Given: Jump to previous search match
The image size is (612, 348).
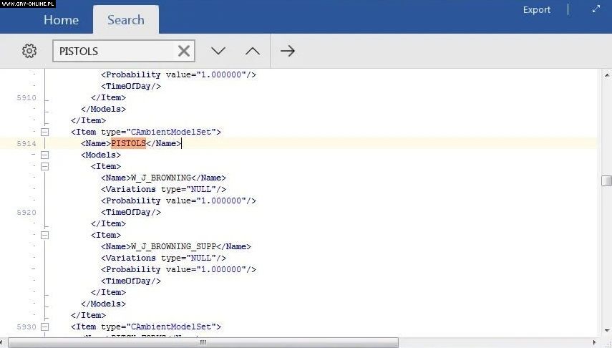Looking at the screenshot, I should tap(253, 51).
